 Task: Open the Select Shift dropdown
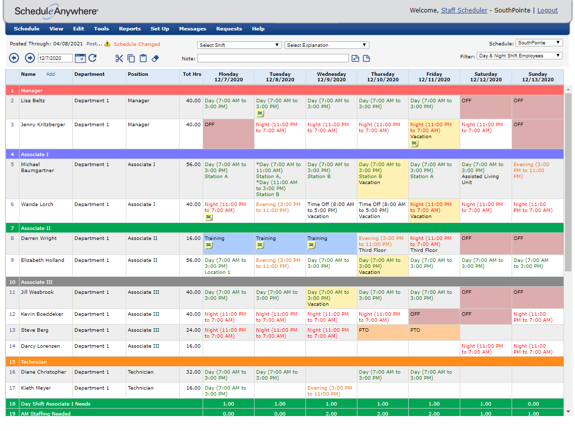[239, 45]
